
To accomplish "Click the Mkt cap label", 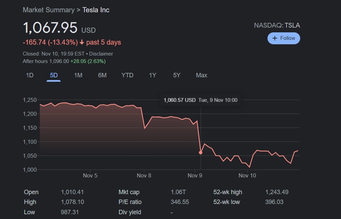I will (x=129, y=192).
